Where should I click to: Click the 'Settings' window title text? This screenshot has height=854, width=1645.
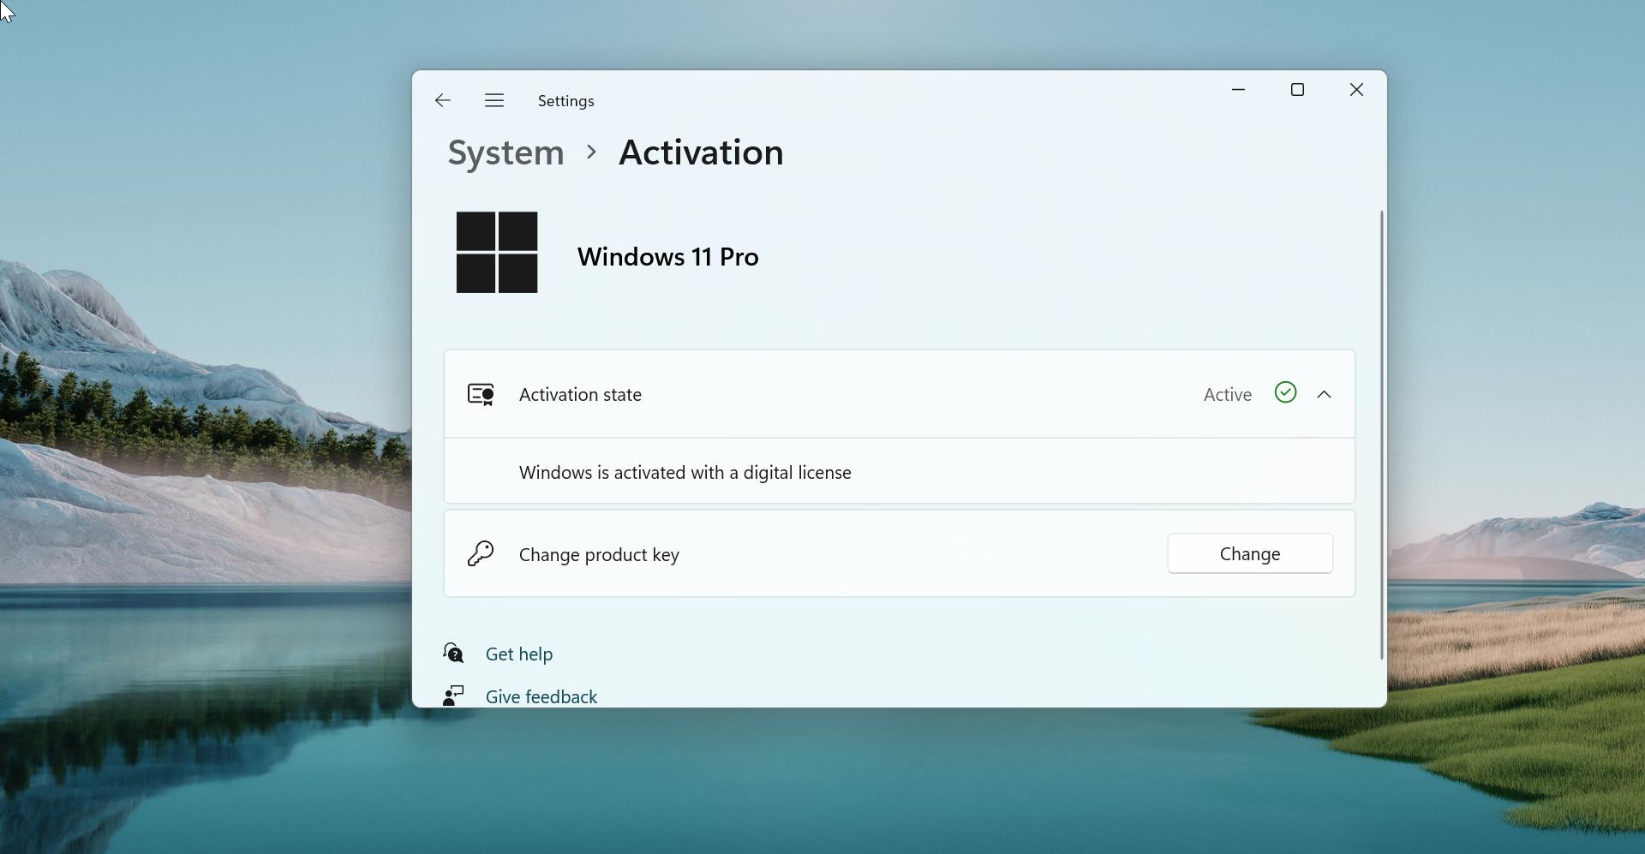(x=565, y=101)
